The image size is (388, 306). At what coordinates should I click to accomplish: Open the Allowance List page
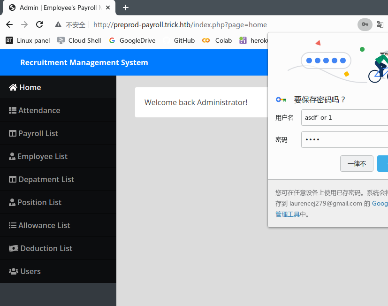coord(44,225)
